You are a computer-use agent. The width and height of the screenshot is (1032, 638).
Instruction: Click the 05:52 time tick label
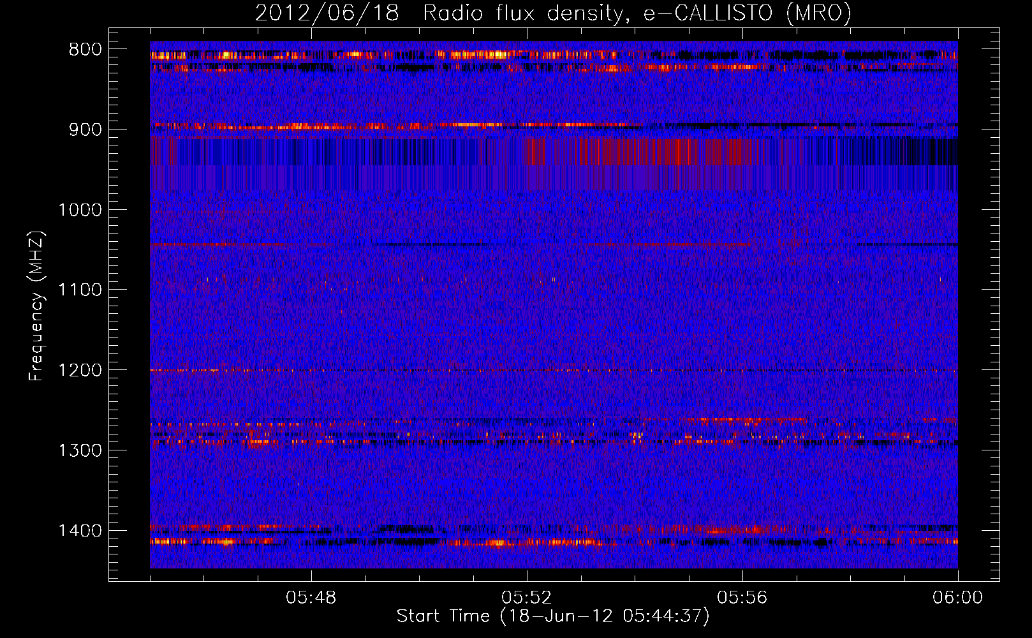click(527, 598)
